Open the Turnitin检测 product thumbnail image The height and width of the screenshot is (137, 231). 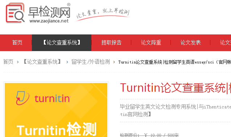click(x=56, y=110)
